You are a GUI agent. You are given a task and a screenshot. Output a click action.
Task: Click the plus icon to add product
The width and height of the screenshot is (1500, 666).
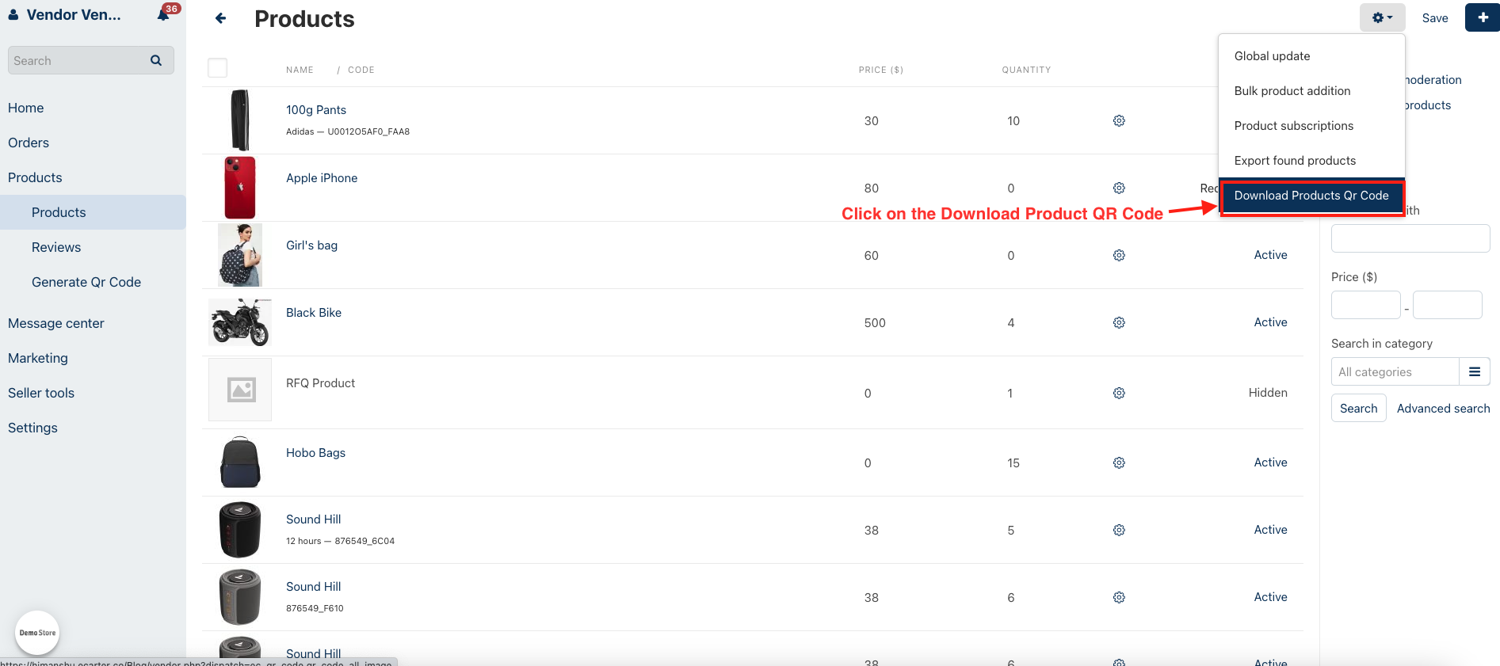1482,17
